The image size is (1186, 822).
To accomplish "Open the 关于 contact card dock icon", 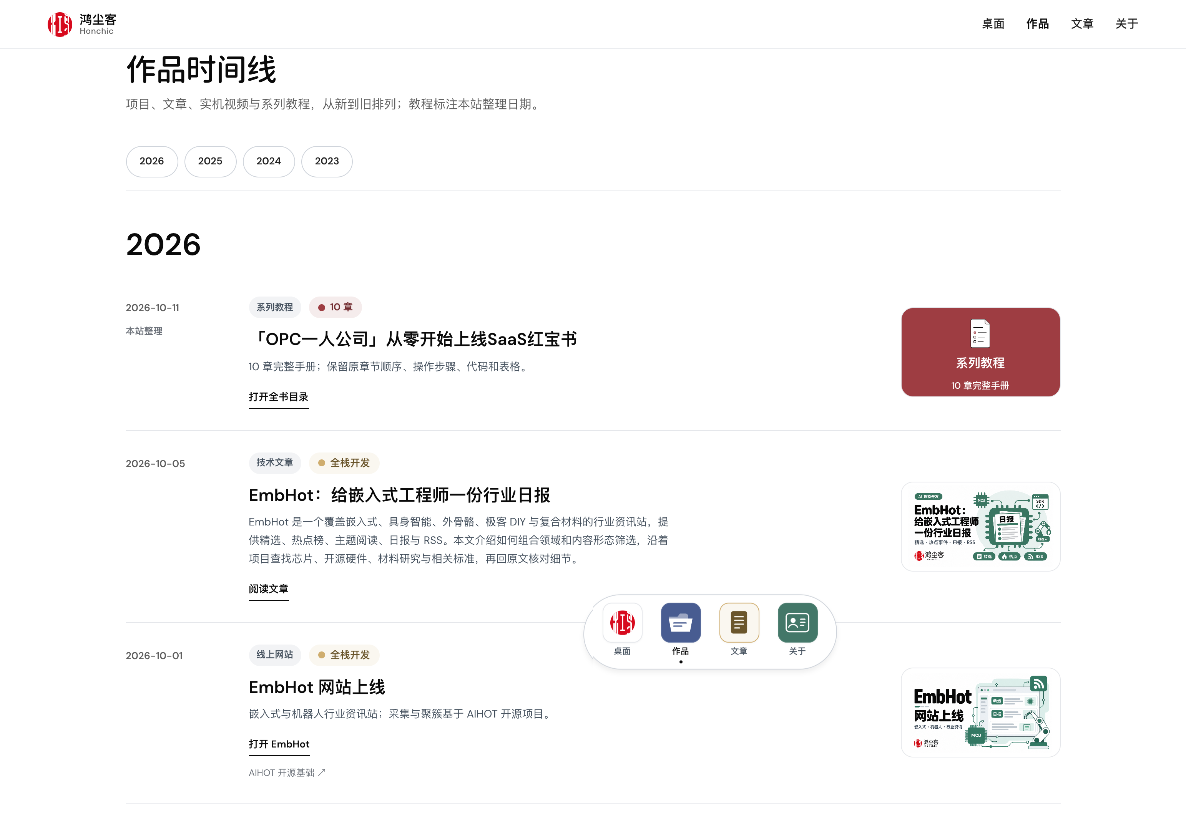I will click(797, 623).
